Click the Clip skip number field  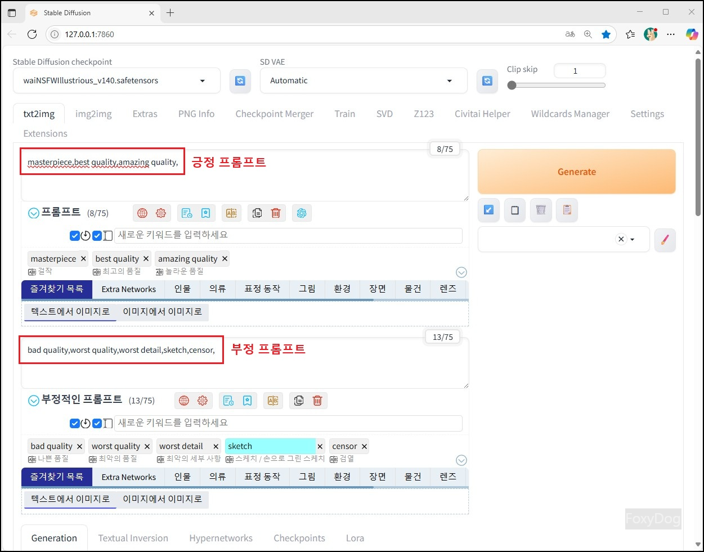pyautogui.click(x=580, y=71)
